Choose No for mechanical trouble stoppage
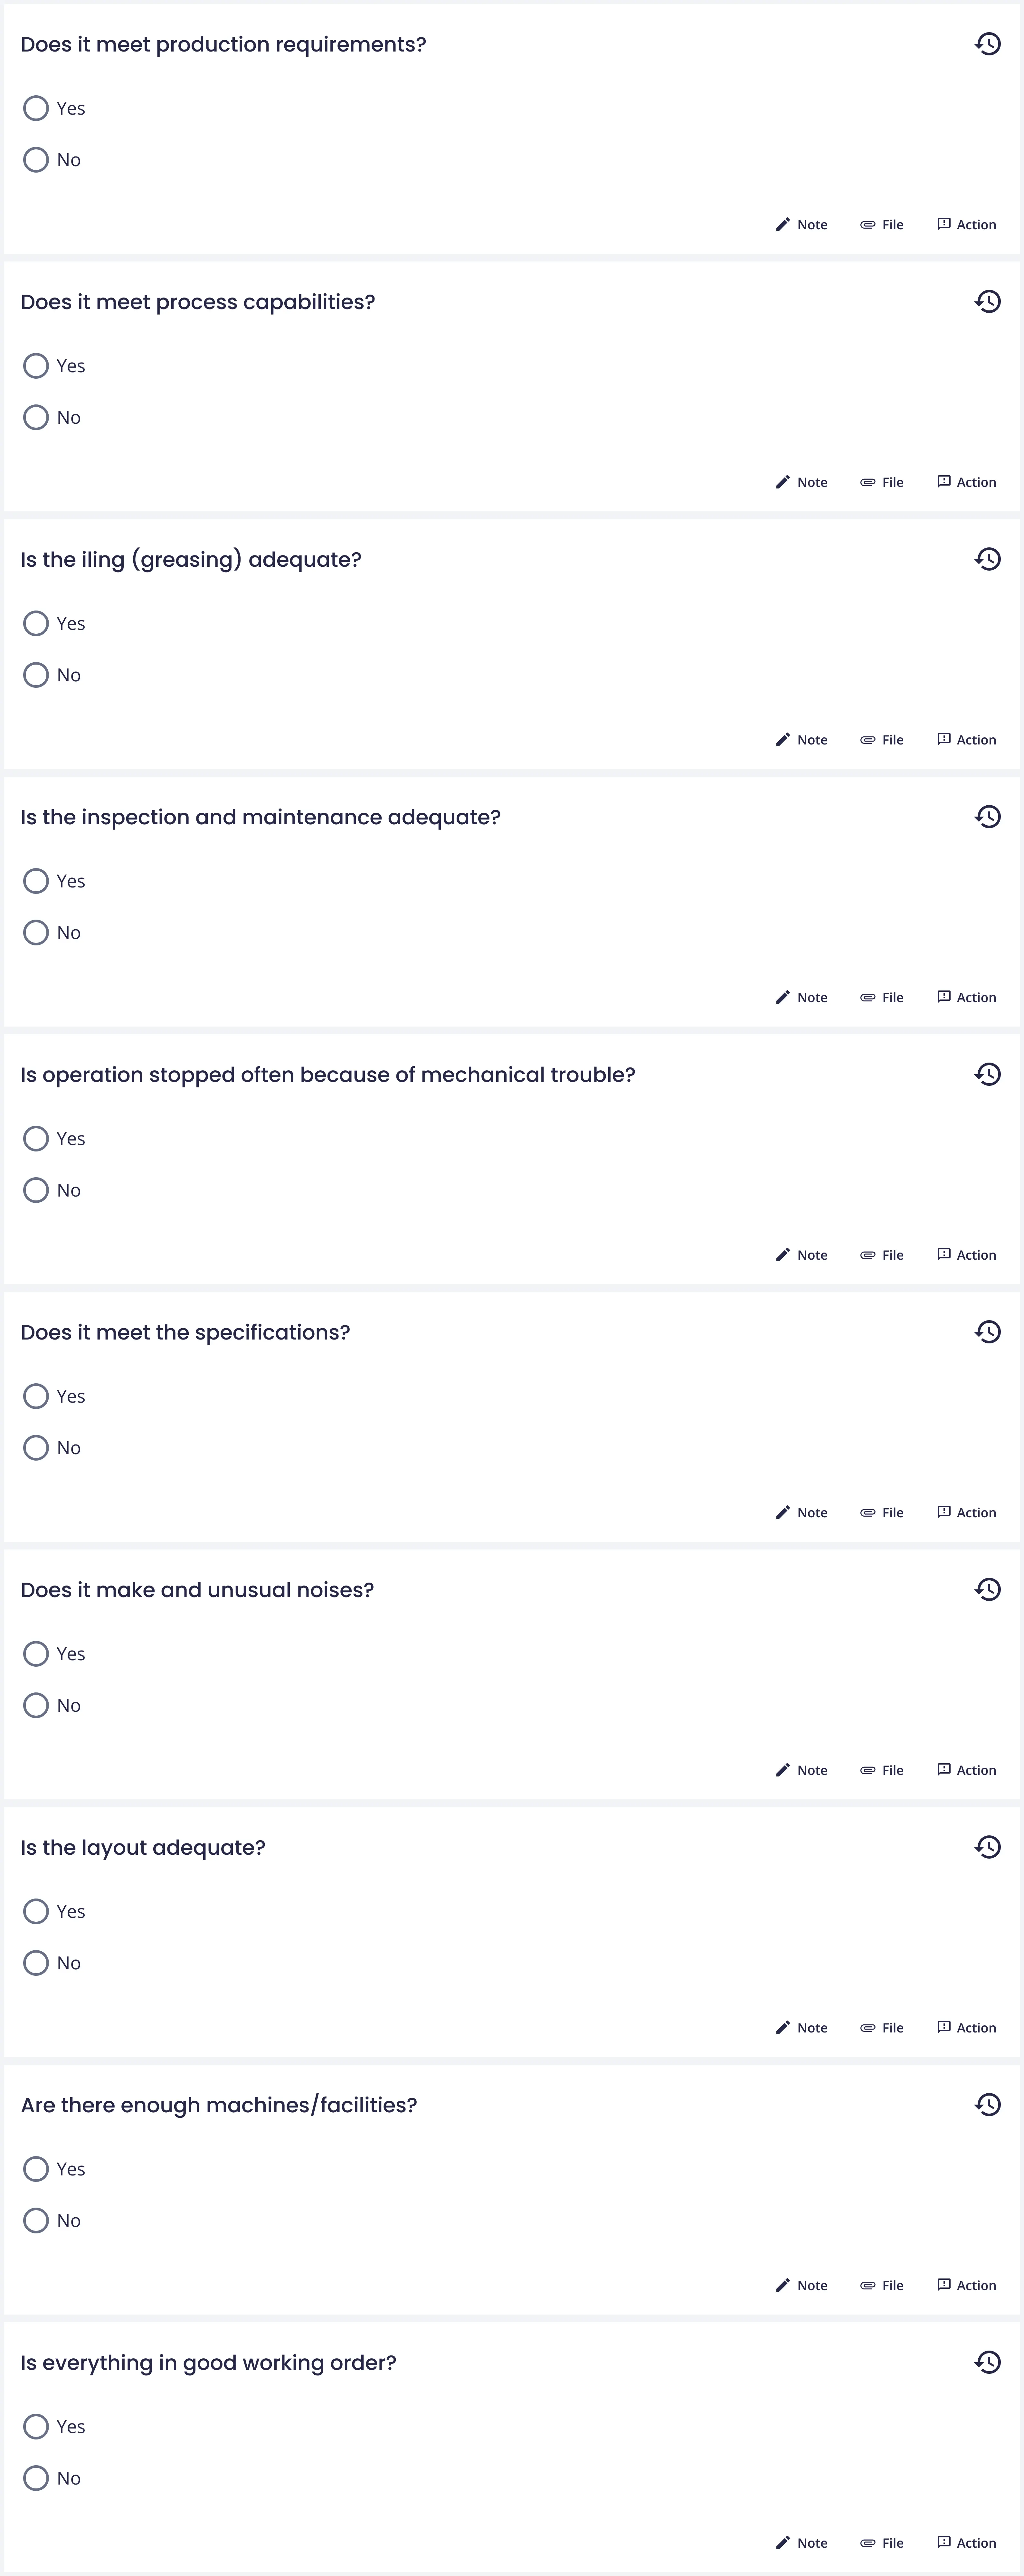Screen dimensions: 1024x2576 [36, 1190]
